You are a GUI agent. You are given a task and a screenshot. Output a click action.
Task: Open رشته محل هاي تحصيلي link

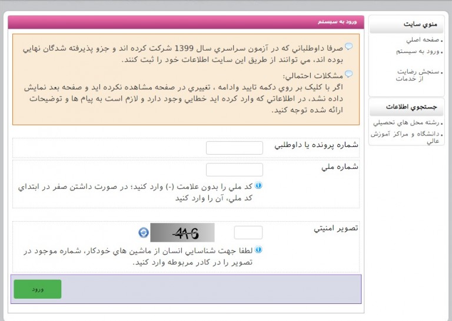coord(408,123)
